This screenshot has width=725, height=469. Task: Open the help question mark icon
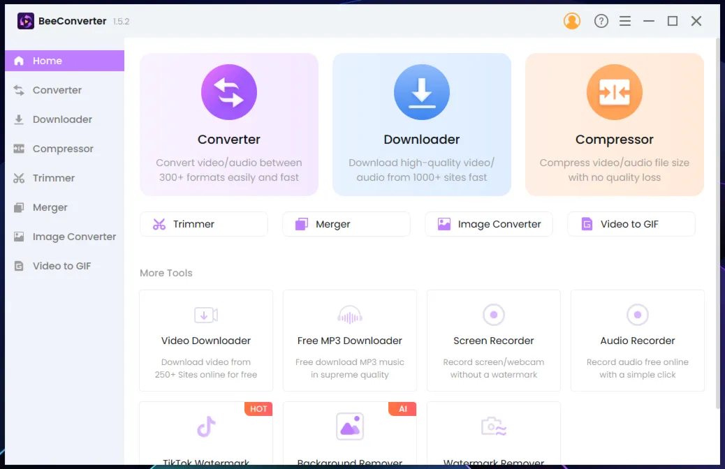click(x=601, y=21)
